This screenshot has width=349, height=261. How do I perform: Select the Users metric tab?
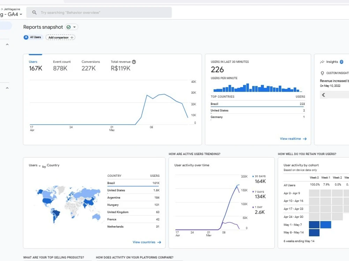tap(35, 66)
